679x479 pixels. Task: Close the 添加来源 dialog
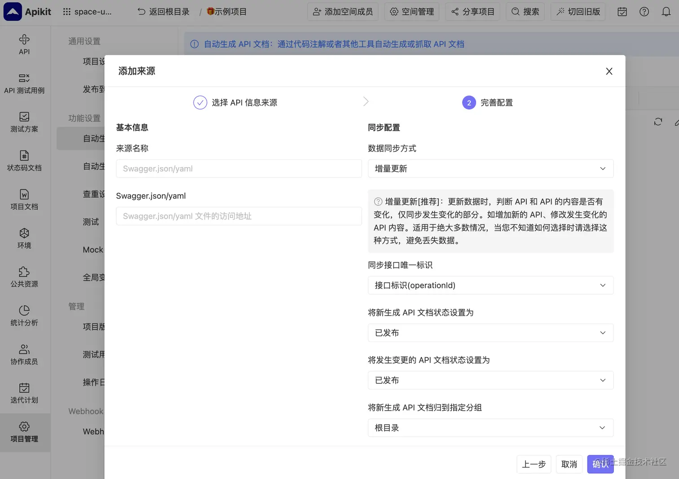point(609,71)
